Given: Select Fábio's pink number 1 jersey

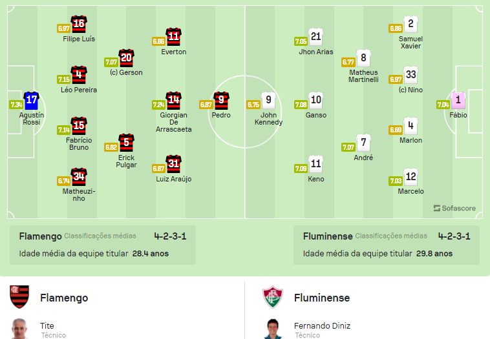Looking at the screenshot, I should pyautogui.click(x=458, y=100).
